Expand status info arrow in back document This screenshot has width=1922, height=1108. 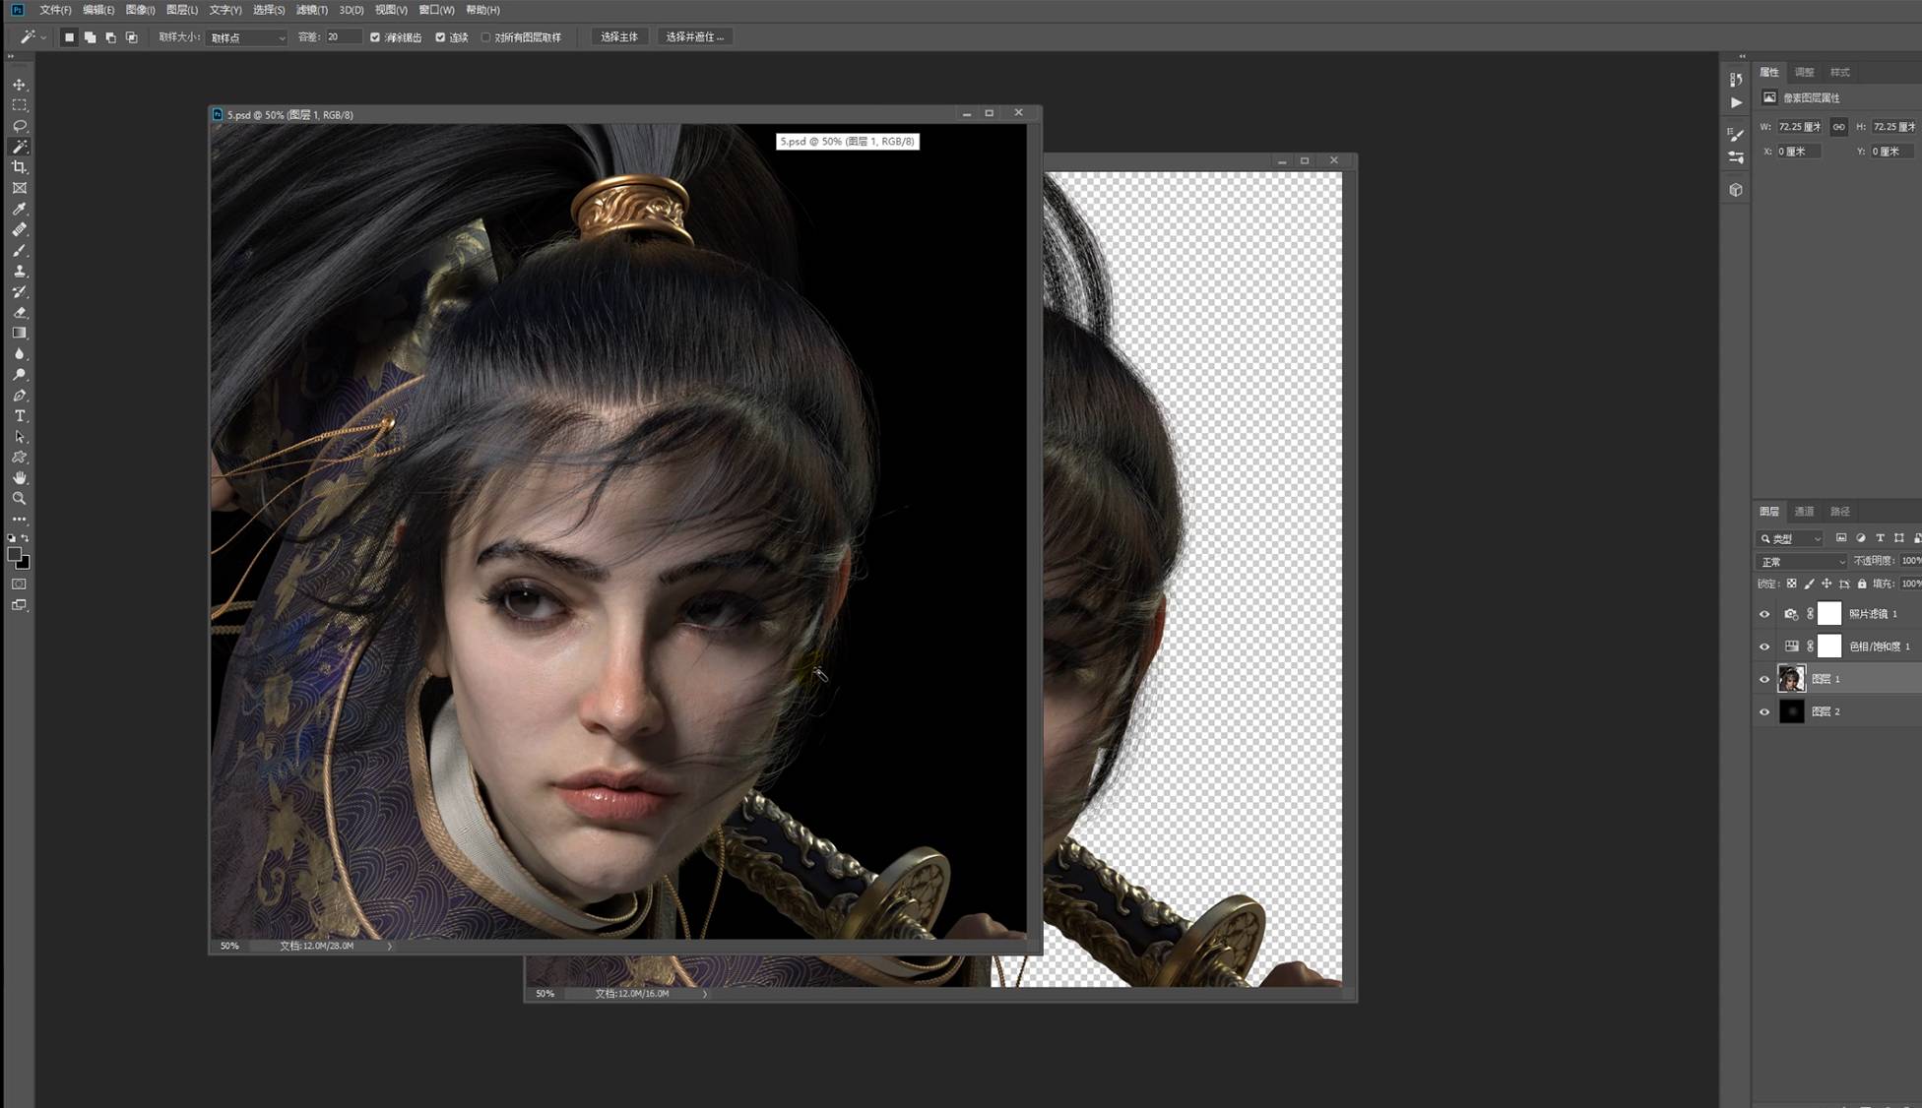click(704, 994)
